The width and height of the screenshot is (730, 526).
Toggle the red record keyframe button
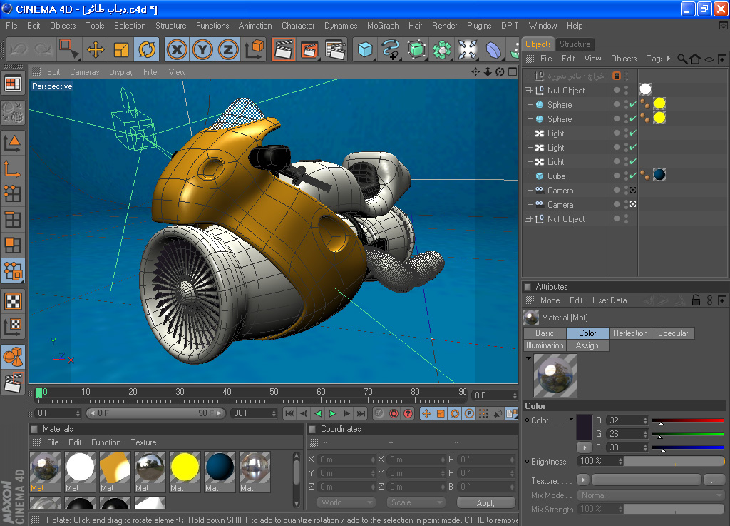point(394,413)
